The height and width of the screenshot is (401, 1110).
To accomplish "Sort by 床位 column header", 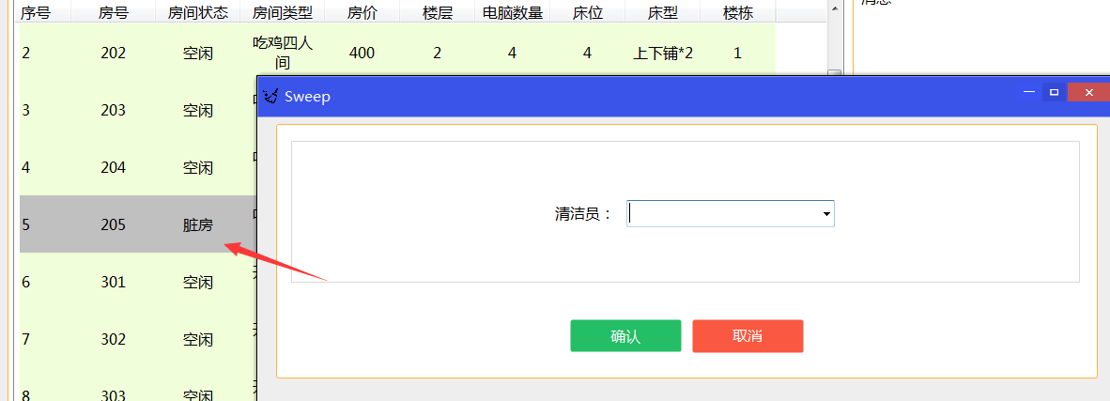I will [x=588, y=13].
